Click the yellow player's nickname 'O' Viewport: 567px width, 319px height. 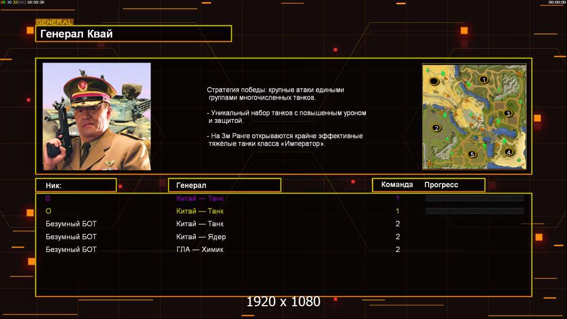pos(48,211)
